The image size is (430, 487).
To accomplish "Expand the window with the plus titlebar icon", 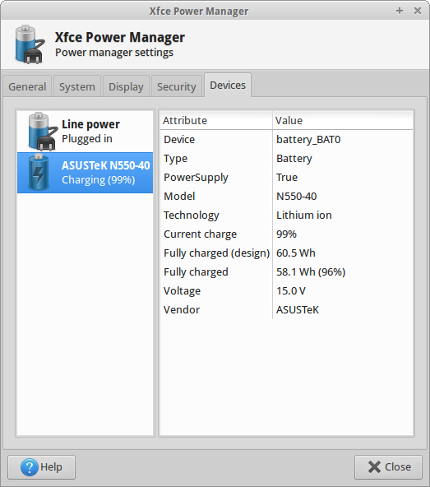I will 400,11.
